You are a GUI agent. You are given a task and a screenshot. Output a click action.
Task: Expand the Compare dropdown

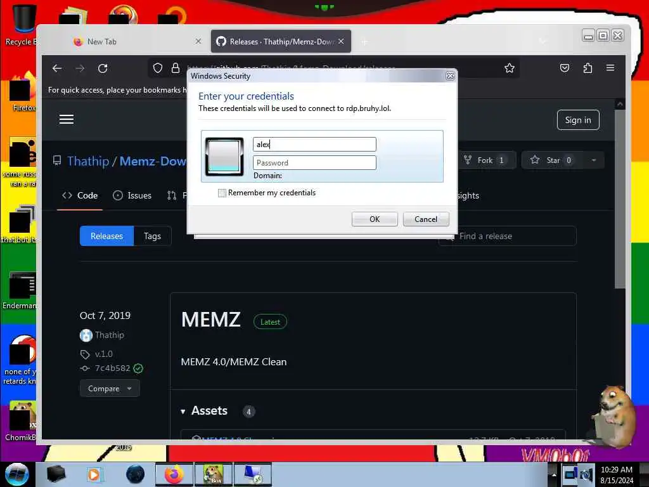110,389
